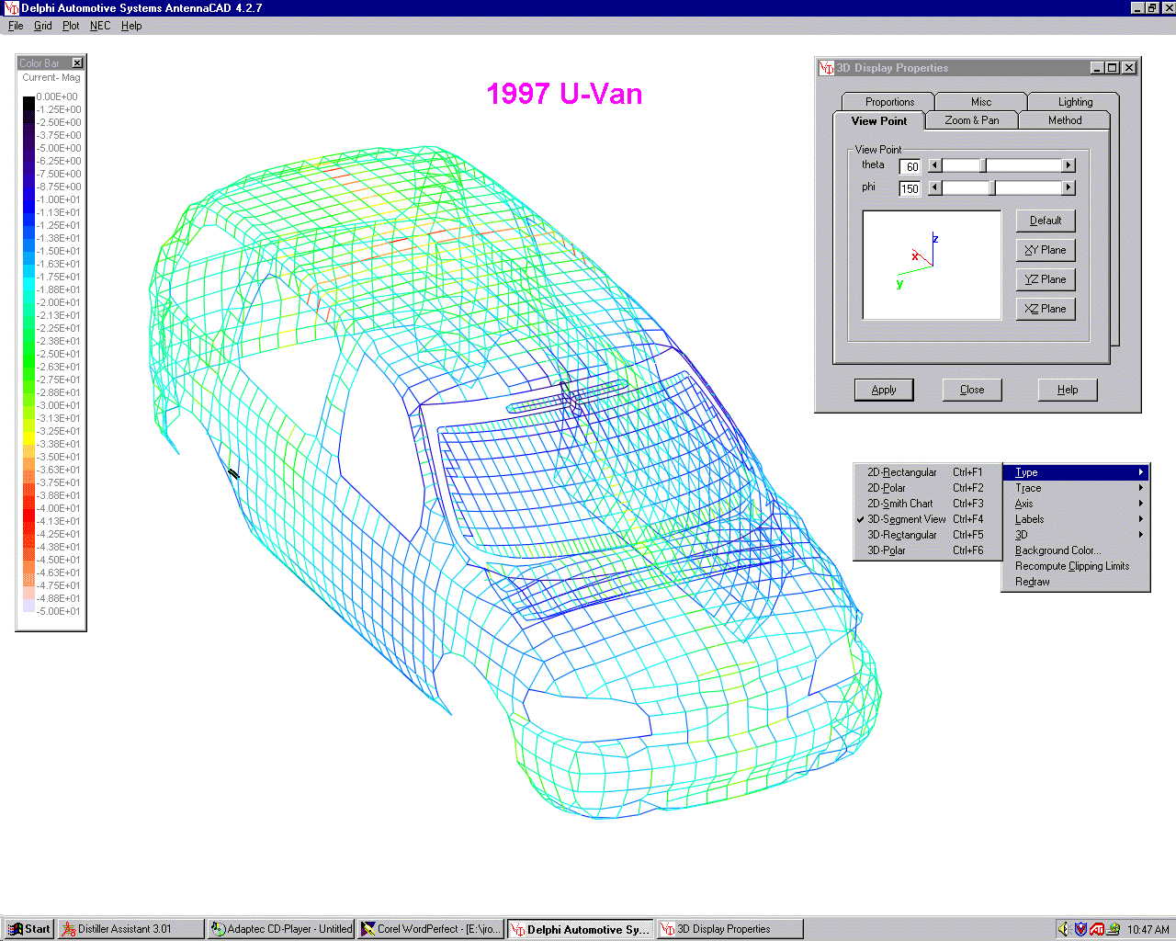
Task: Close the Color Bar panel
Action: pos(77,63)
